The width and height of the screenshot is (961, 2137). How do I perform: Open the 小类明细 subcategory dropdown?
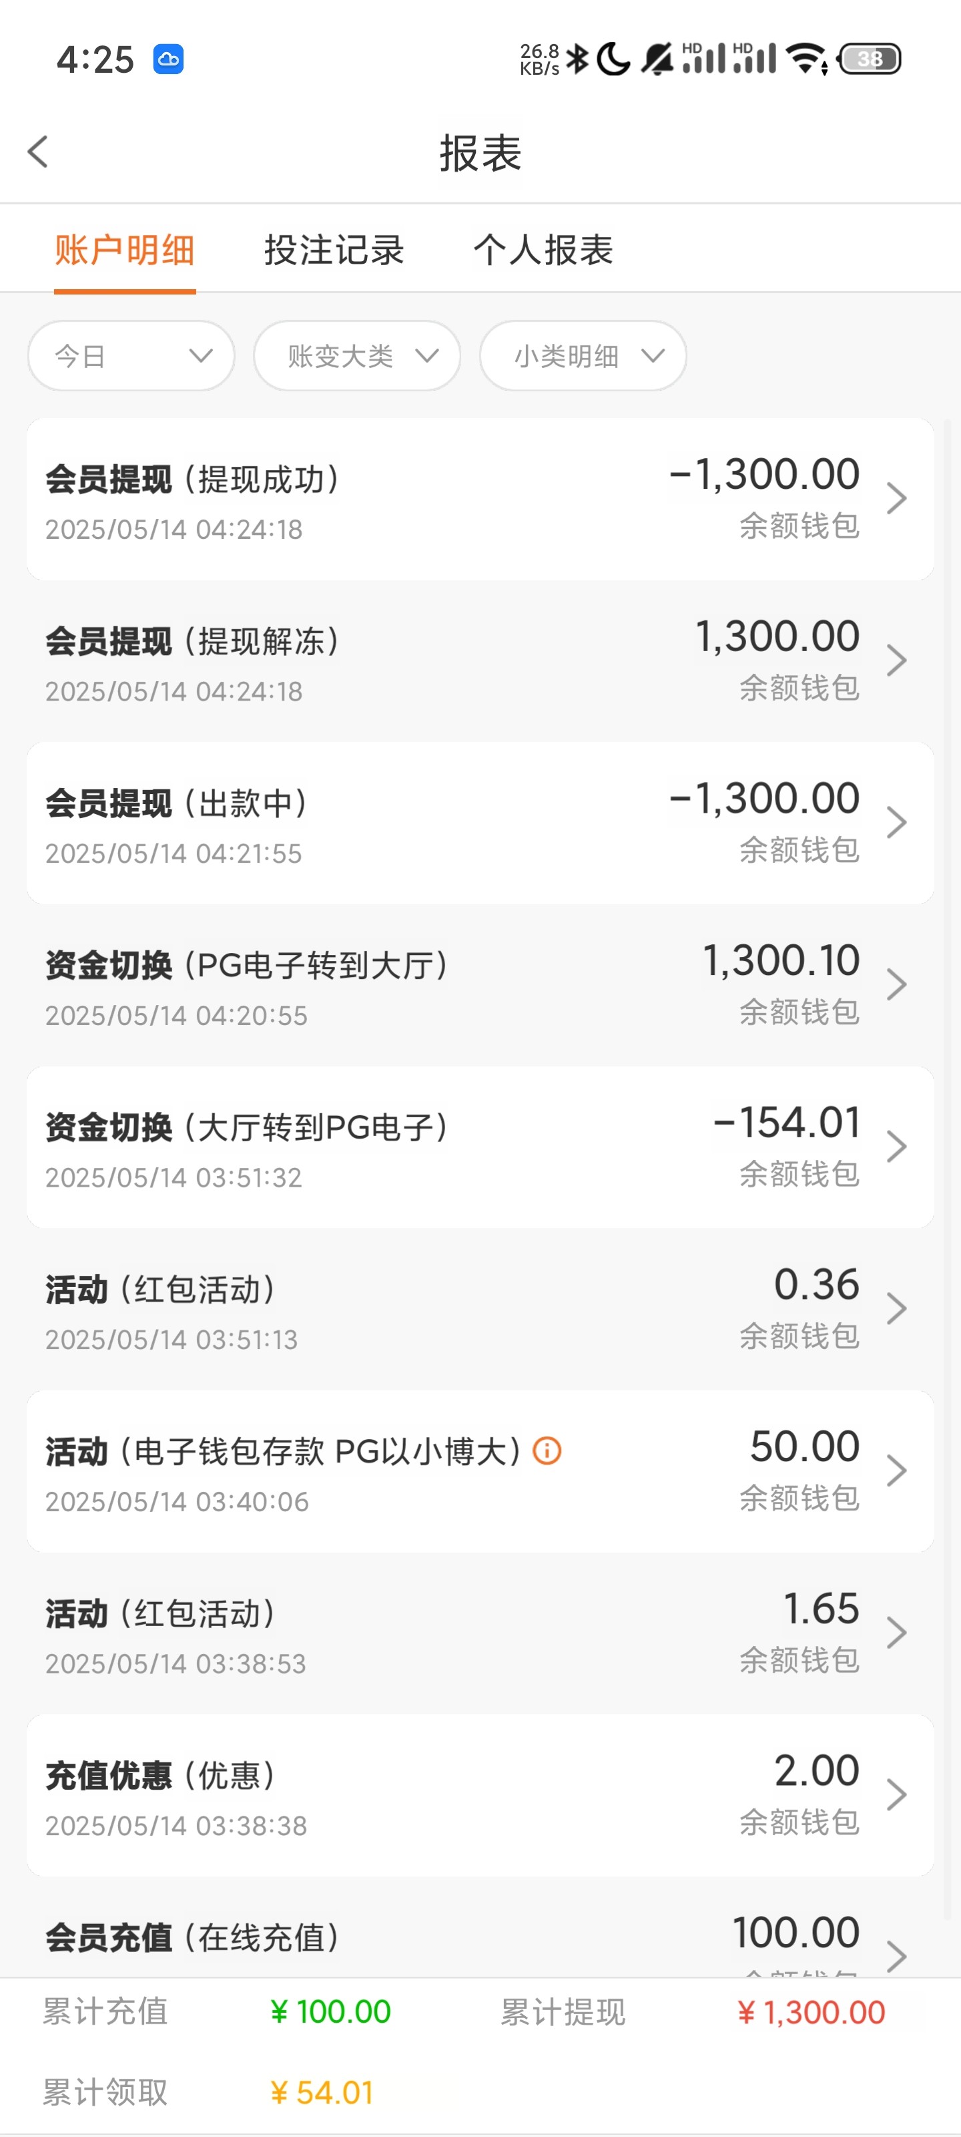583,356
